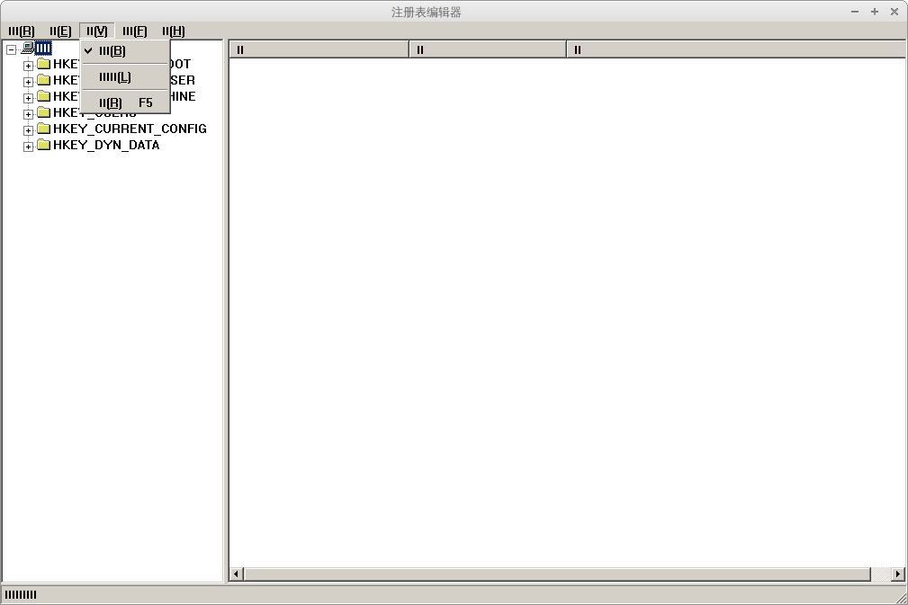The image size is (908, 605).
Task: Select the highlighted root node label
Action: [x=43, y=48]
